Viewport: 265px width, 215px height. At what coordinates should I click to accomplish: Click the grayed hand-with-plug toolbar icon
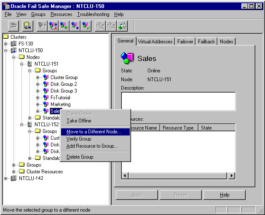(42, 26)
